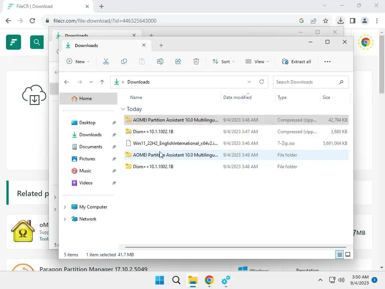Image resolution: width=385 pixels, height=289 pixels.
Task: Add a new tab in front Explorer window
Action: (x=161, y=45)
